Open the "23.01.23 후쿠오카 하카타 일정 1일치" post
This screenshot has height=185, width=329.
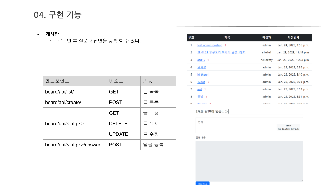222,52
